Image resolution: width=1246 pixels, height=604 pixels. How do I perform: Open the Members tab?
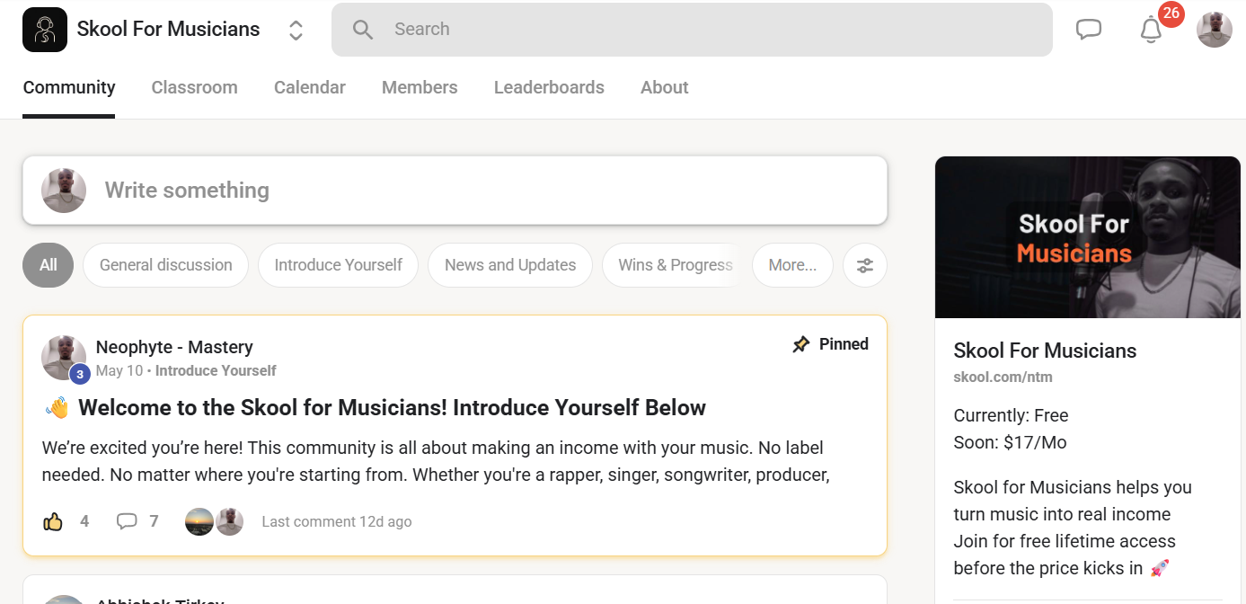pyautogui.click(x=420, y=87)
